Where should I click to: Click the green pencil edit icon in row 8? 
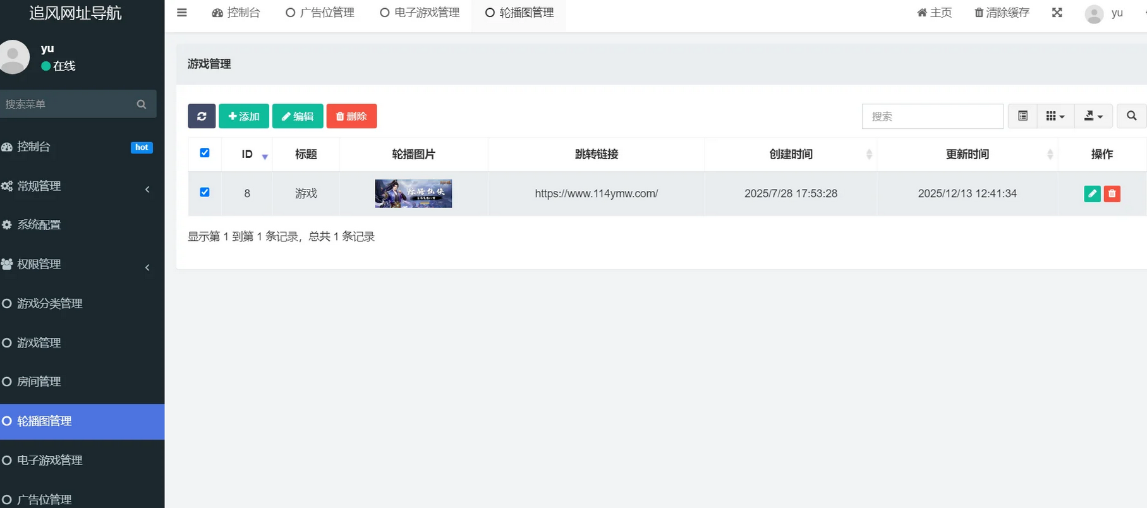click(x=1092, y=194)
